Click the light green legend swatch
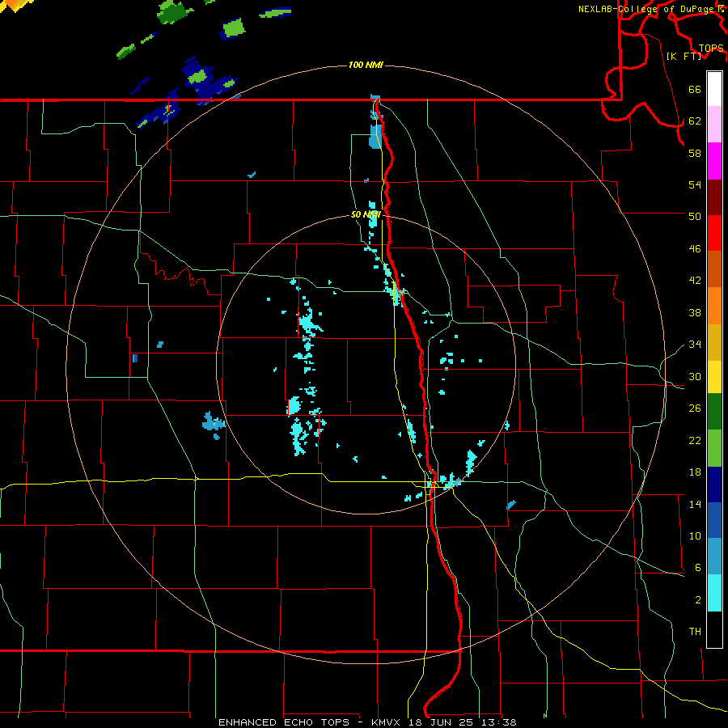 pyautogui.click(x=714, y=448)
